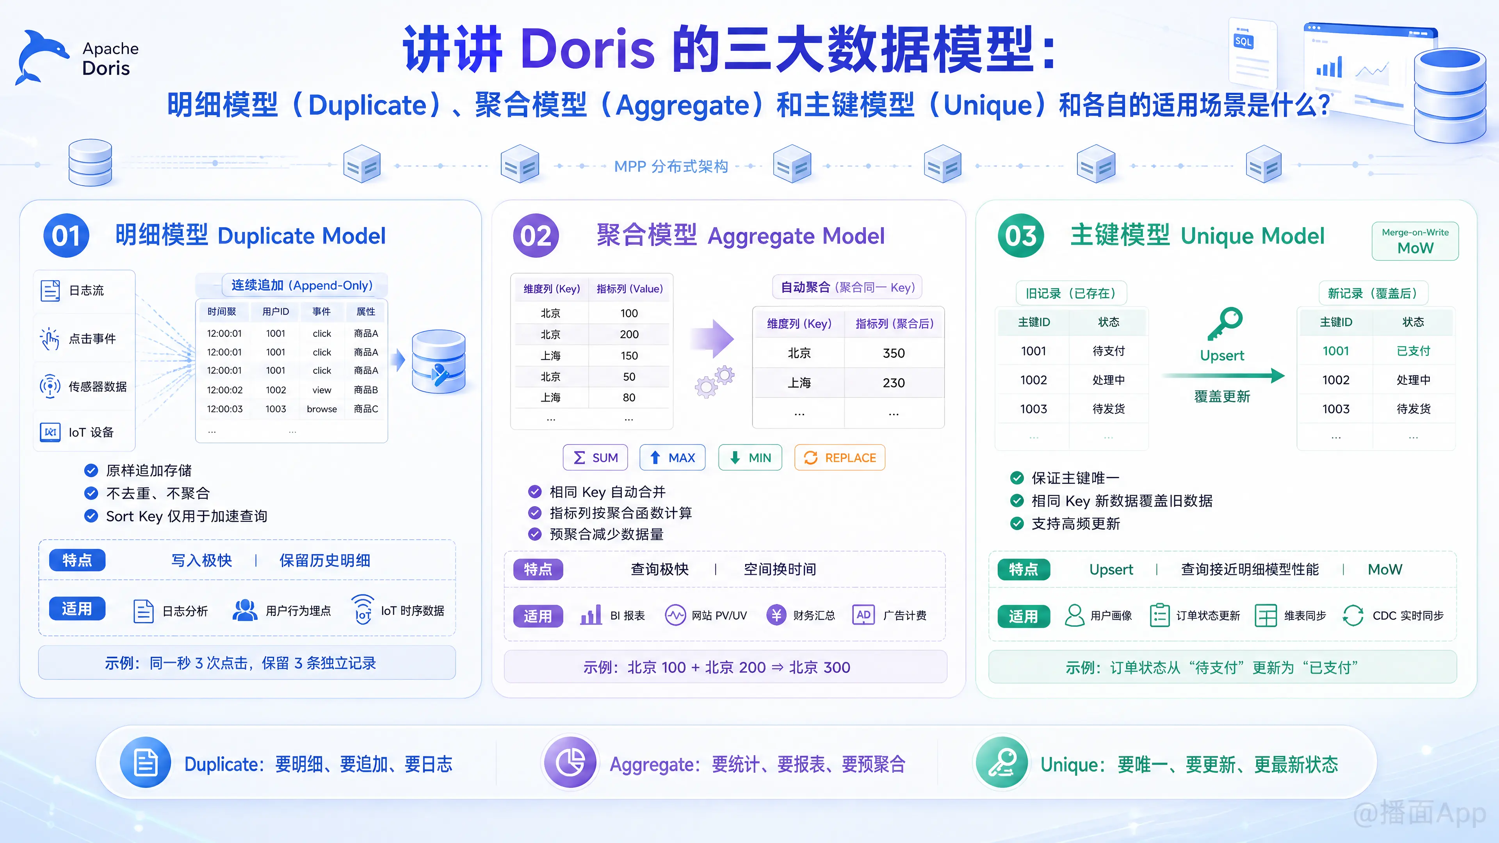Image resolution: width=1499 pixels, height=843 pixels.
Task: Click the green Upsert key icon
Action: pos(1224,324)
